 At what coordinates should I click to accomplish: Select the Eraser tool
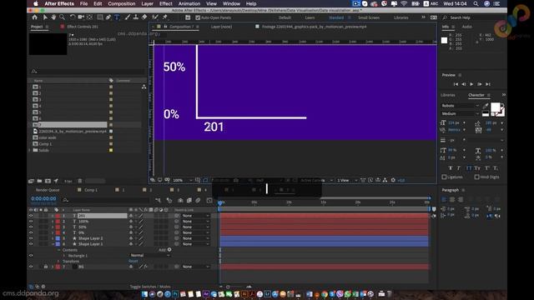pyautogui.click(x=144, y=17)
